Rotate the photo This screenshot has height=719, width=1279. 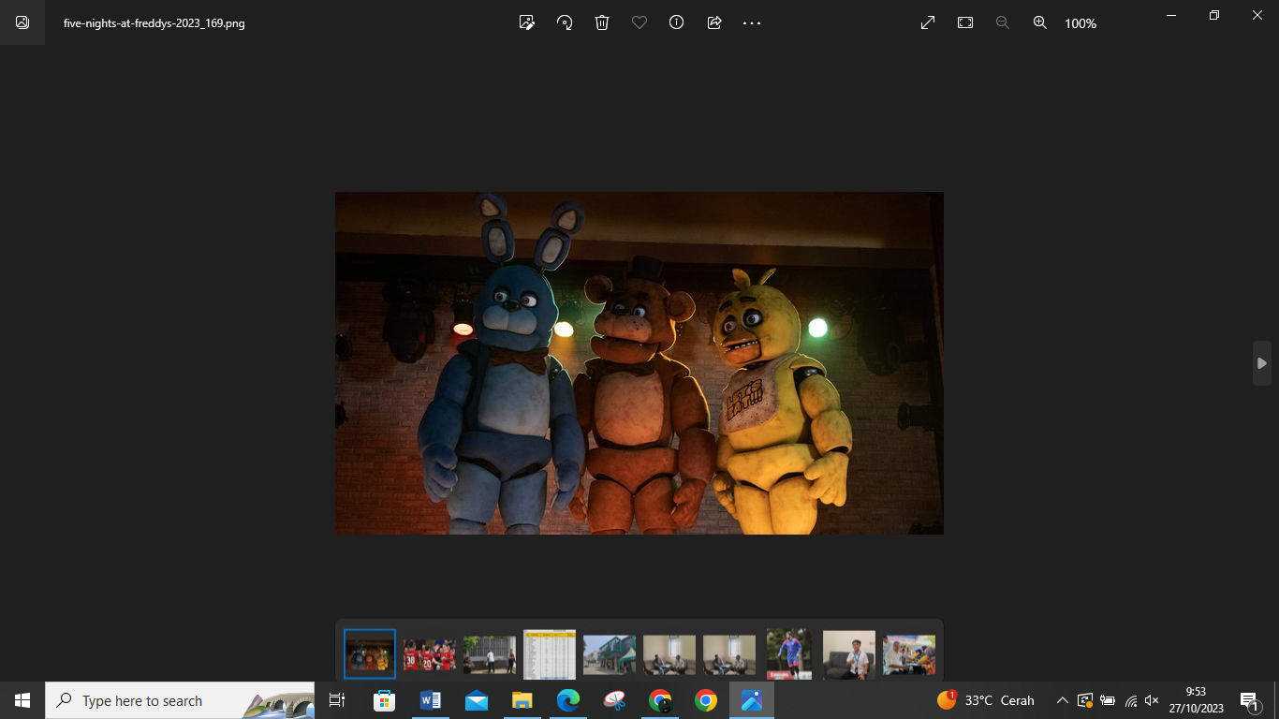pos(565,22)
